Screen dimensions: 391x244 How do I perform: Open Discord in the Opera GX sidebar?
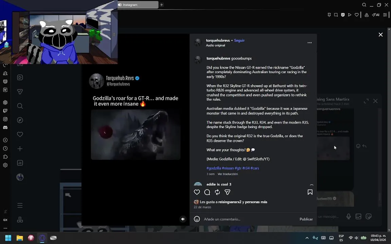[5, 127]
